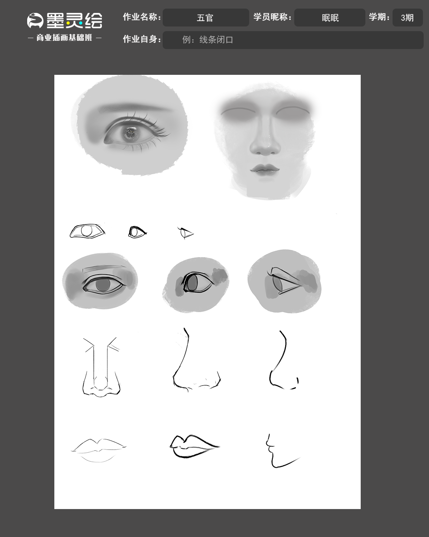The height and width of the screenshot is (537, 429).
Task: Click the 墨灵绘 brand name text
Action: 74,21
